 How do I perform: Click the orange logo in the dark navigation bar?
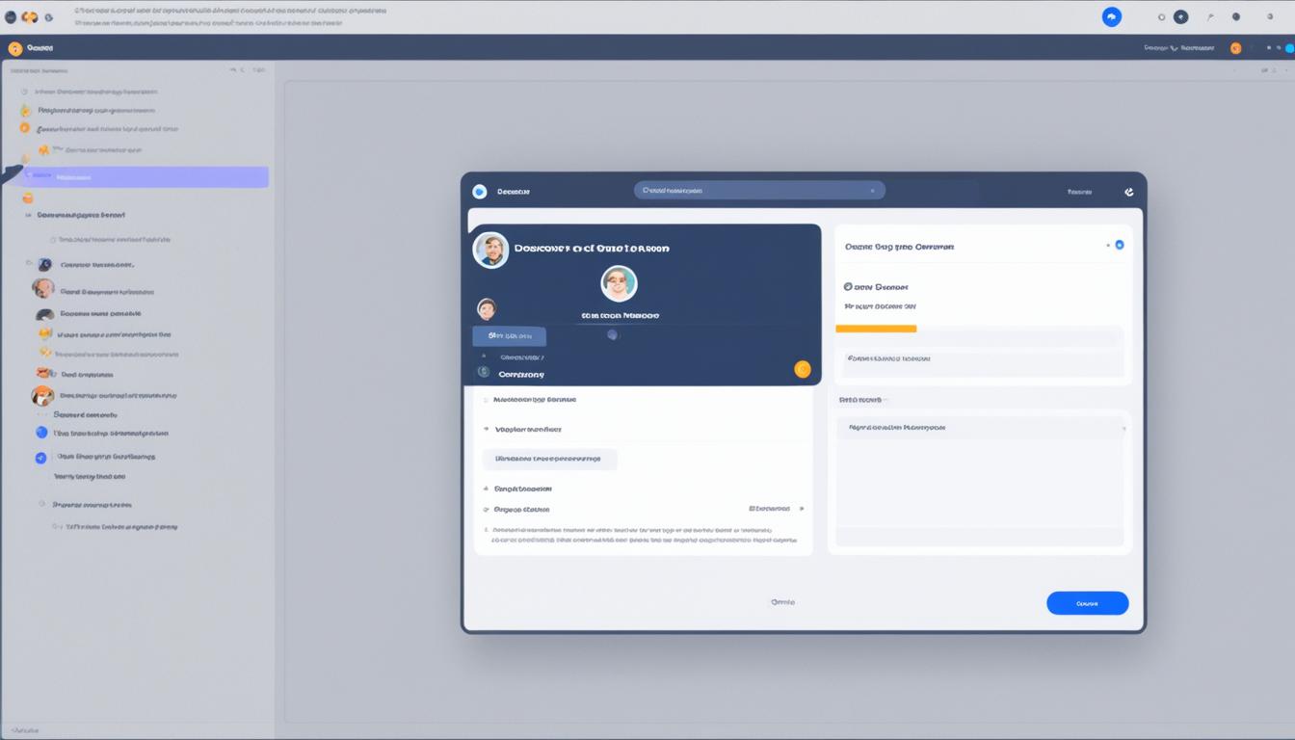coord(15,48)
